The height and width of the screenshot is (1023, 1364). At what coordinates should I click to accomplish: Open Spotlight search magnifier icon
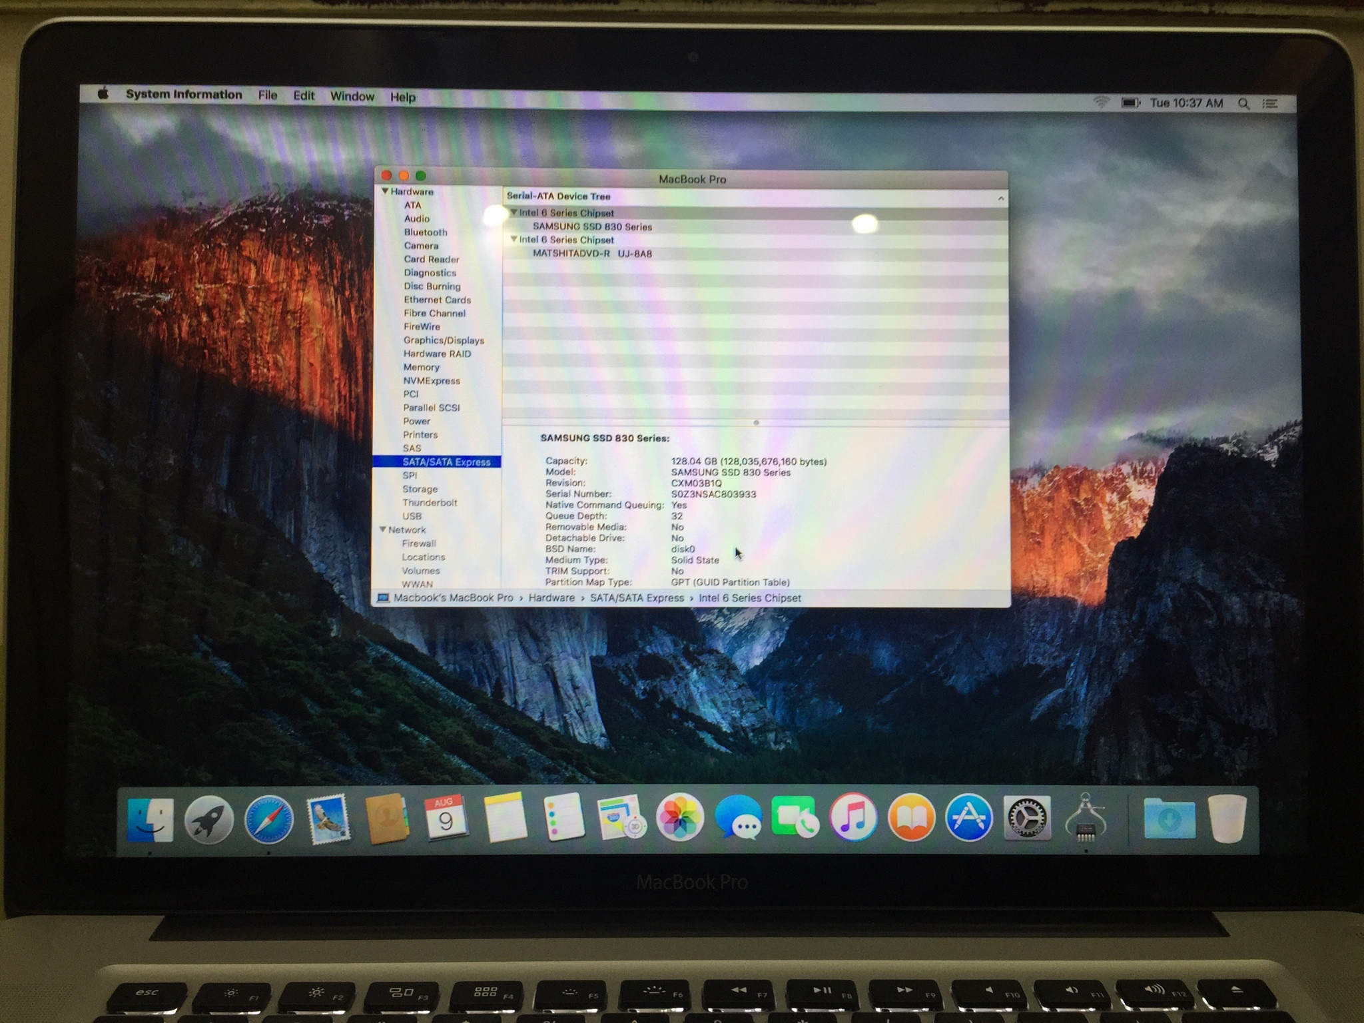1243,103
